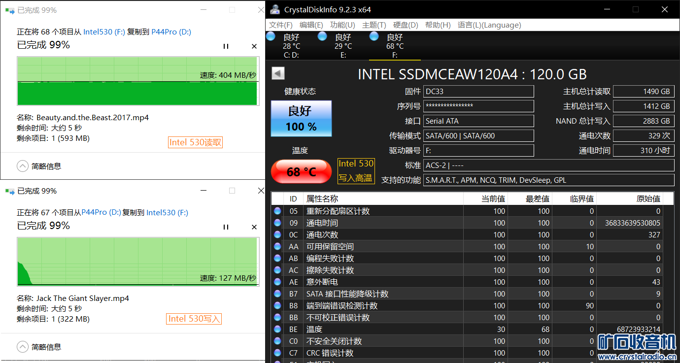
Task: Click the copy dialog icon of the F: to D: transfer
Action: click(10, 10)
